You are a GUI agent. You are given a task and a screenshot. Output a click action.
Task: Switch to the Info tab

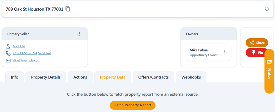[15, 77]
